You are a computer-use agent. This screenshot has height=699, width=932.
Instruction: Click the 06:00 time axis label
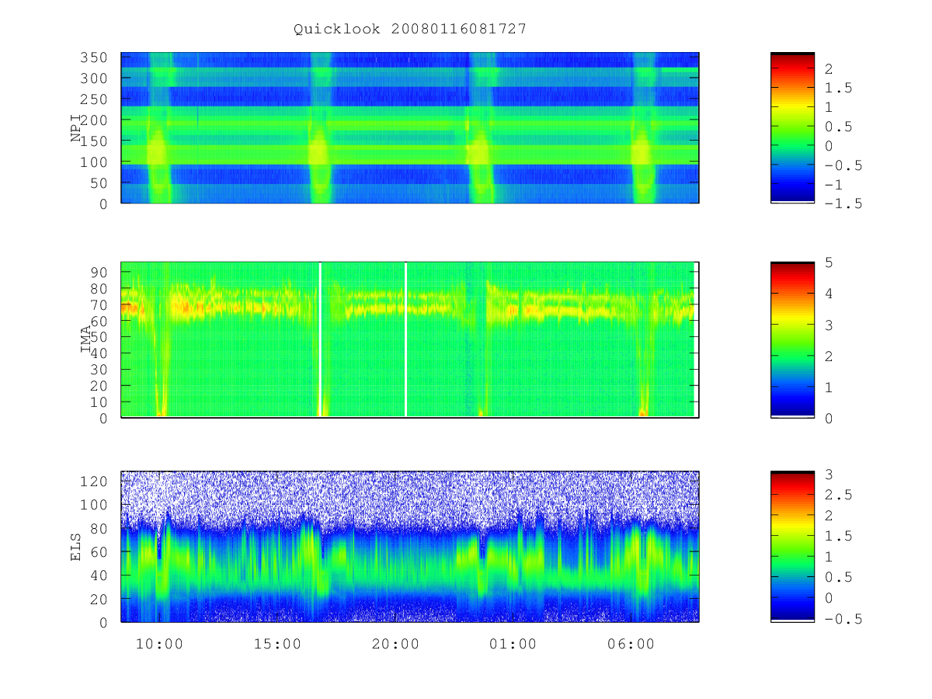pyautogui.click(x=631, y=644)
